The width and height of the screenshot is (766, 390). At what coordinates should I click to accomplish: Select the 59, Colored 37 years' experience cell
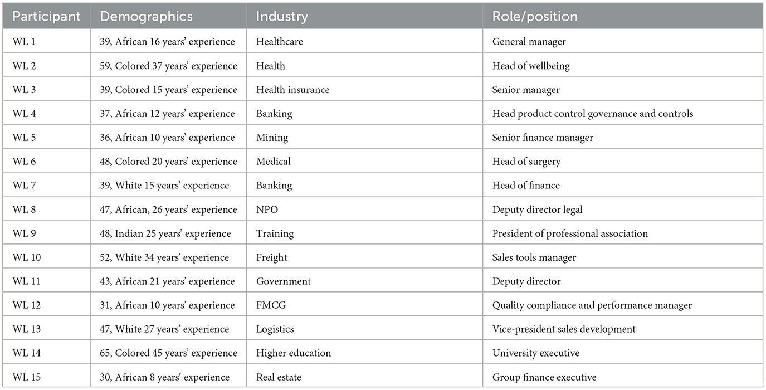pos(168,66)
